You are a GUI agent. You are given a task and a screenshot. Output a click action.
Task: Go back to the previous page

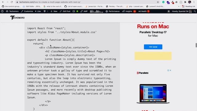coord(3,2)
